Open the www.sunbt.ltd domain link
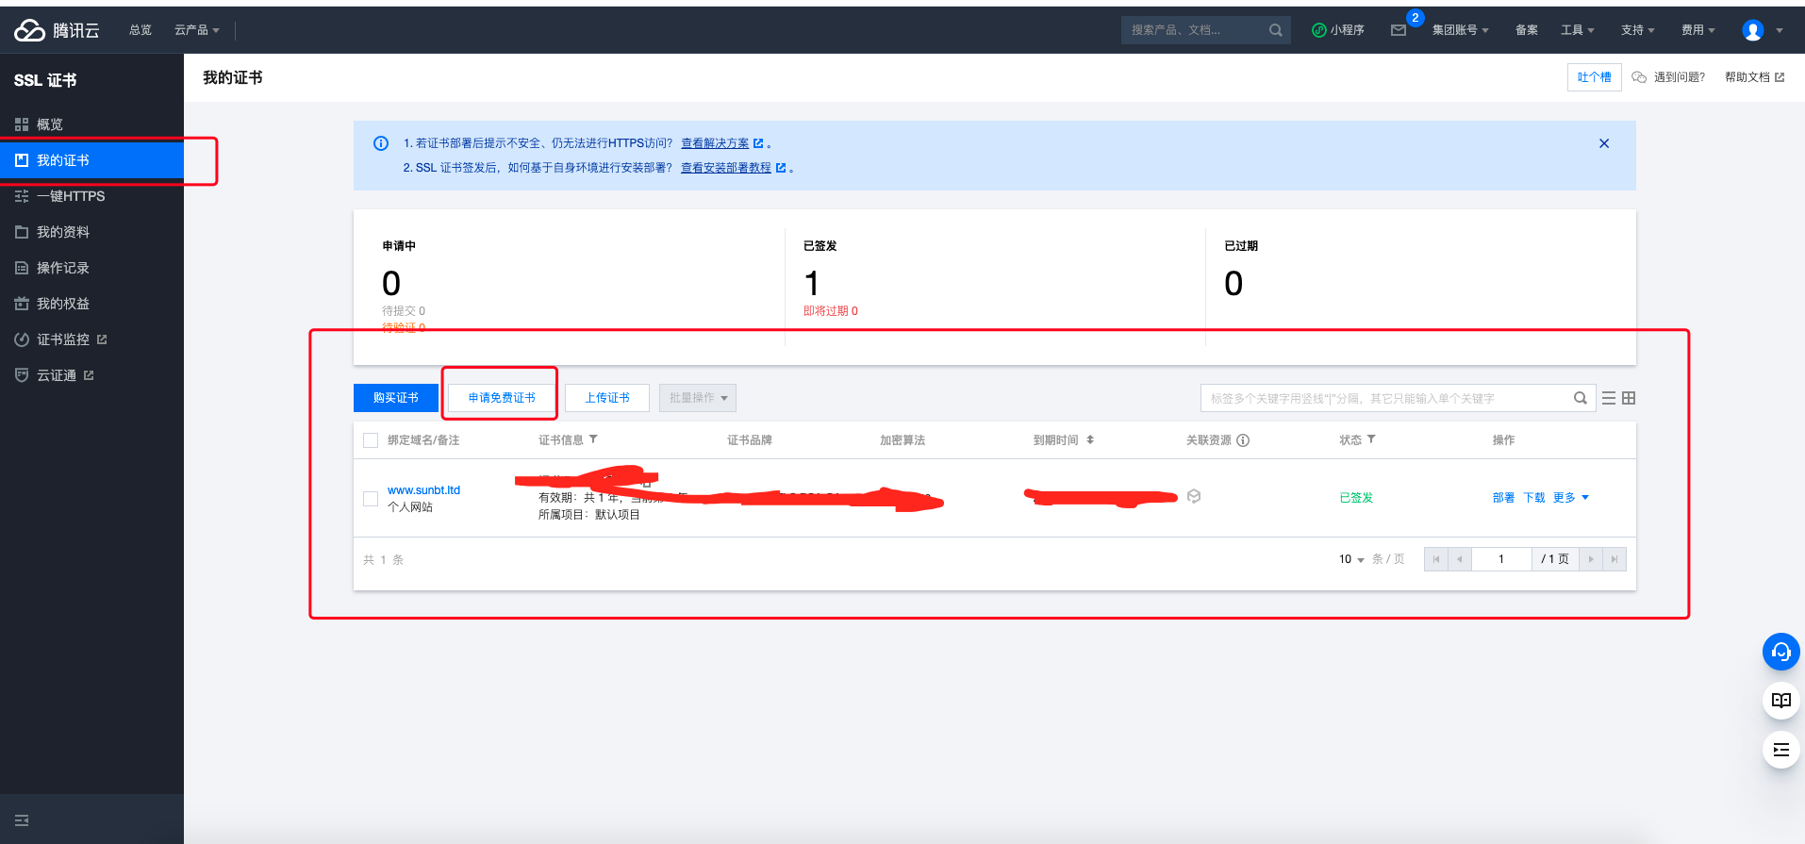The width and height of the screenshot is (1805, 844). tap(423, 490)
